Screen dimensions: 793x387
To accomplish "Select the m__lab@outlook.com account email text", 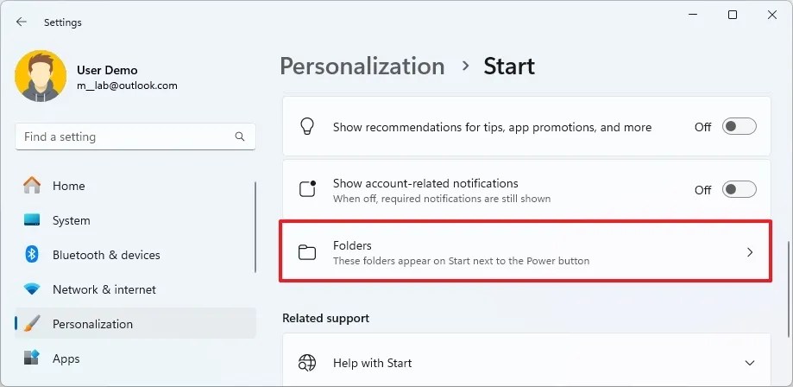I will point(127,86).
